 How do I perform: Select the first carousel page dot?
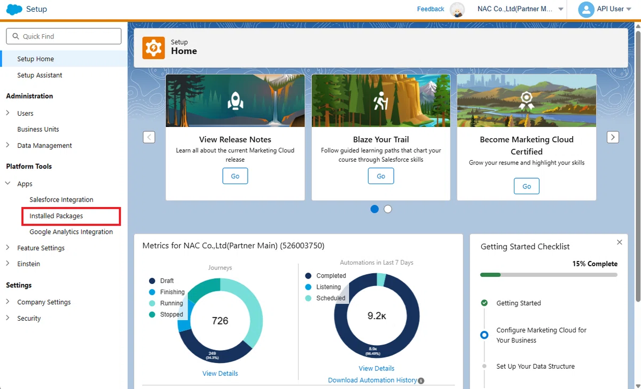[374, 209]
